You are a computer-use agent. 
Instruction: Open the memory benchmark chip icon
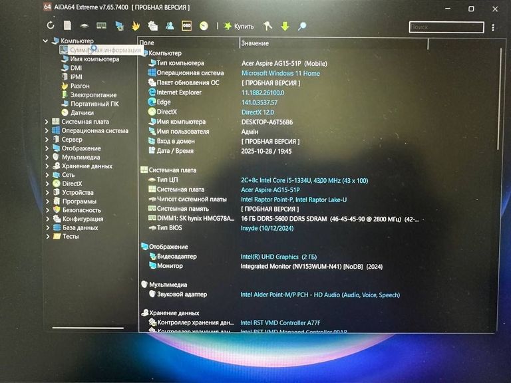(101, 26)
